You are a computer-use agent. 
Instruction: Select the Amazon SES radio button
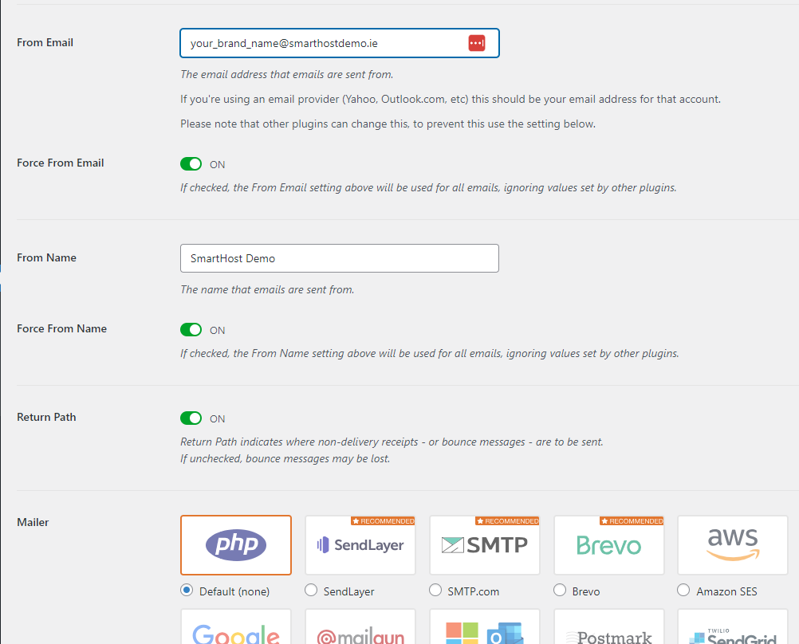coord(683,591)
